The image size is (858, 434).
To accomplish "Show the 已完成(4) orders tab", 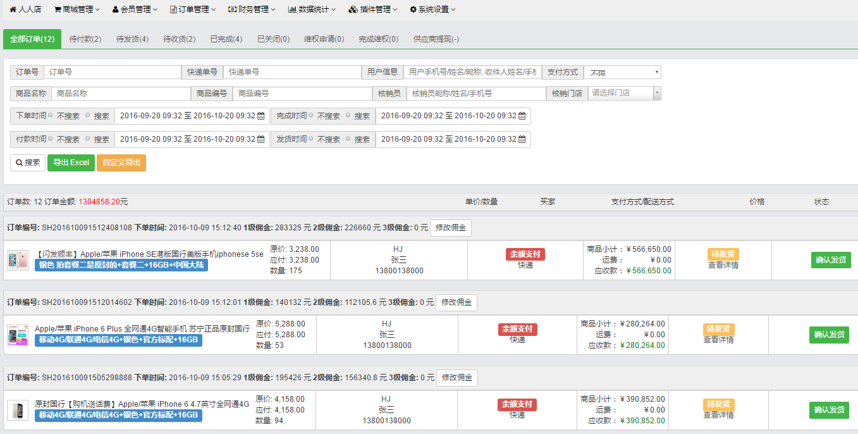I will (x=226, y=39).
